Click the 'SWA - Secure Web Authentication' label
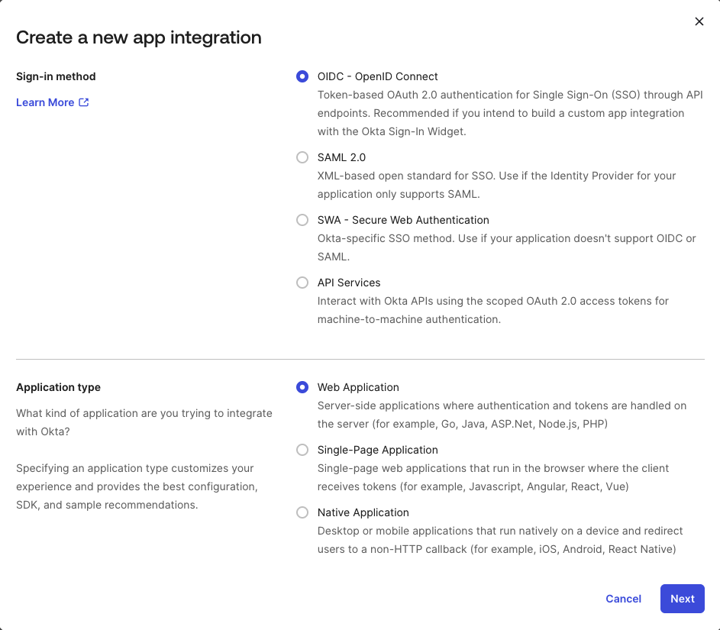This screenshot has width=720, height=630. click(x=403, y=220)
